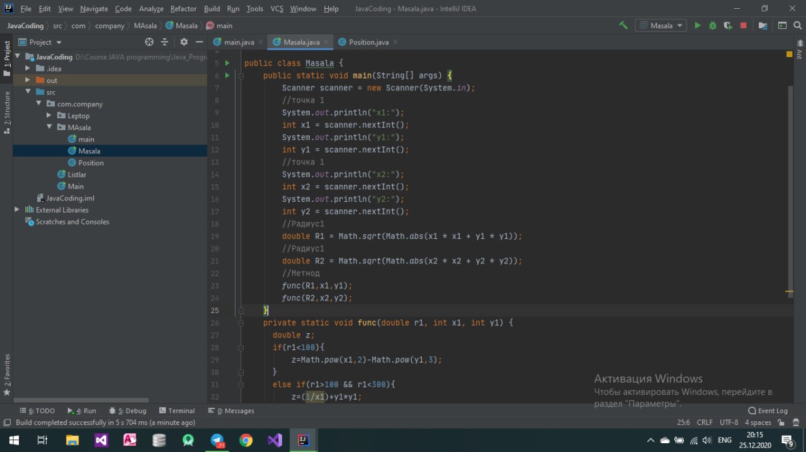Run with Coverage from the toolbar
The image size is (806, 452).
(x=728, y=26)
